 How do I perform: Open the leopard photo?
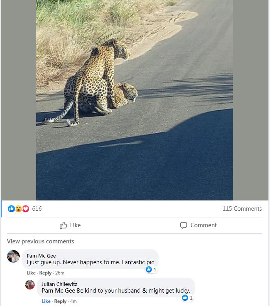pos(135,100)
